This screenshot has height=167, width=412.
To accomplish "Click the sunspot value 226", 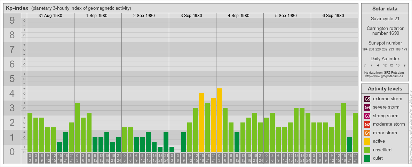I will pyautogui.click(x=378, y=49).
